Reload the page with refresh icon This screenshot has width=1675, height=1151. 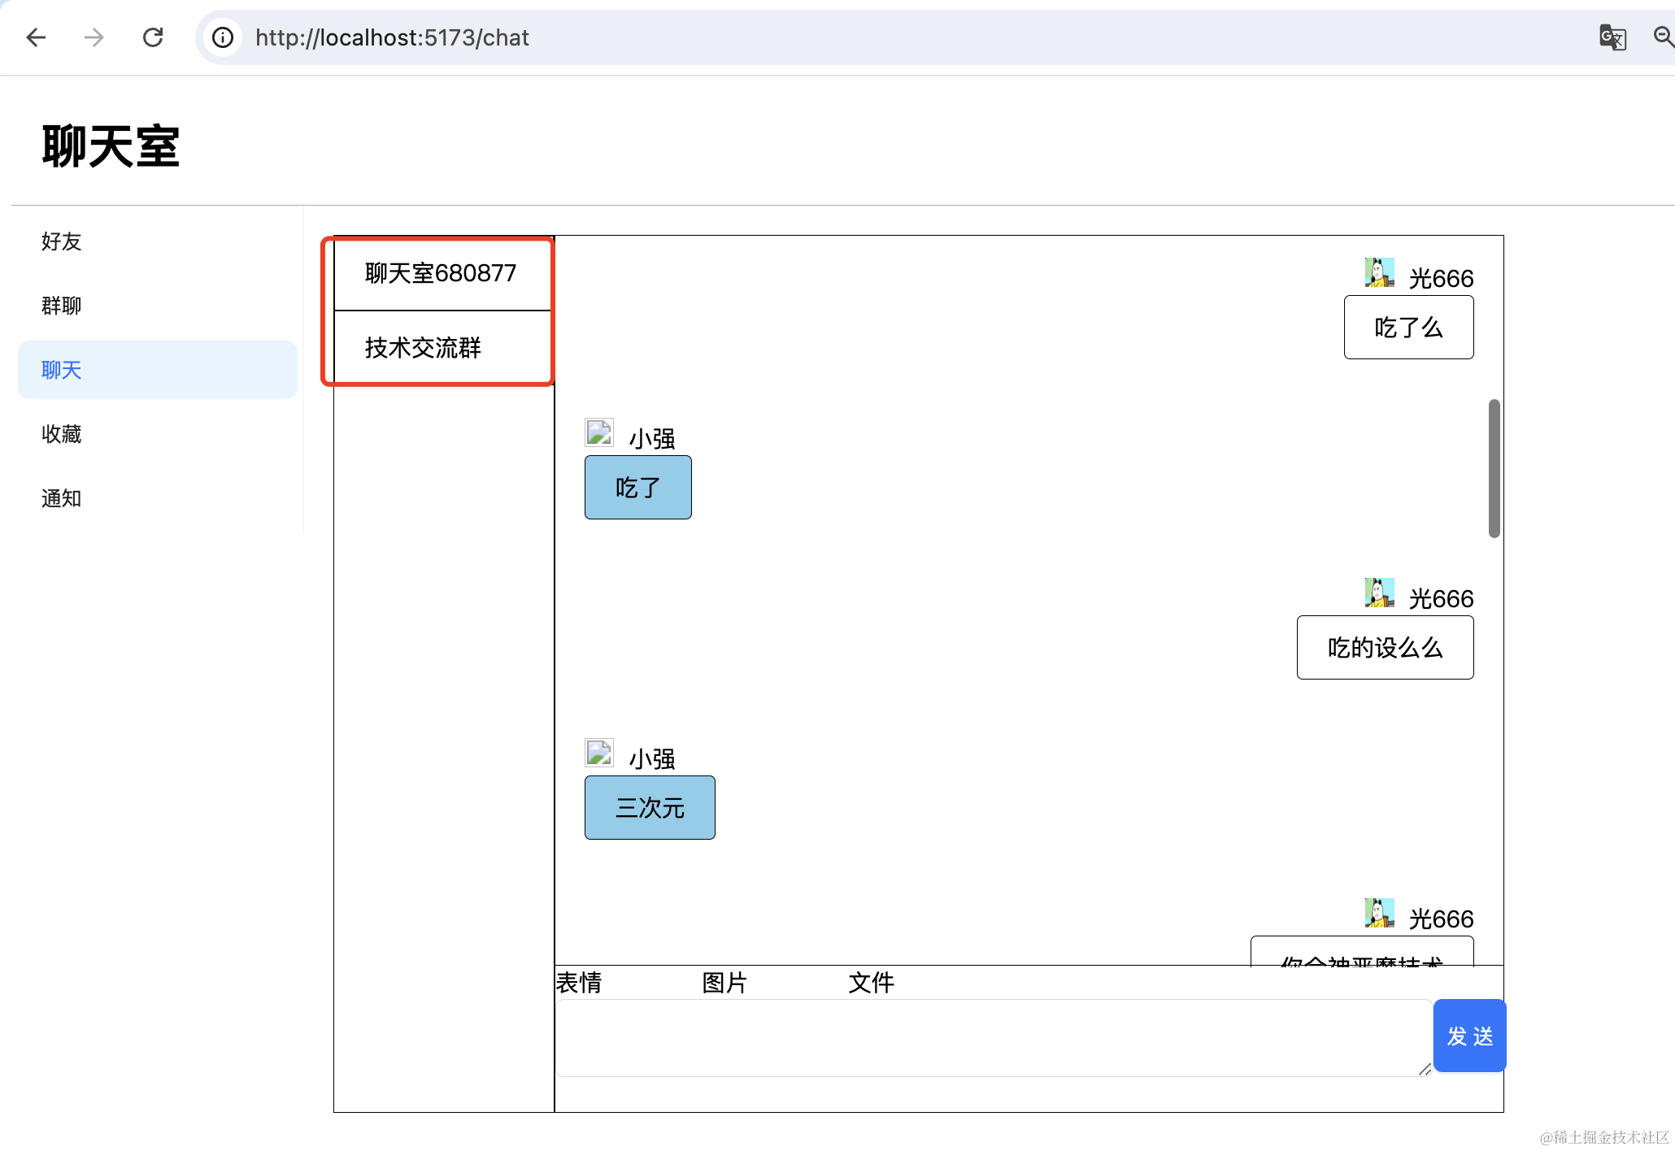153,37
